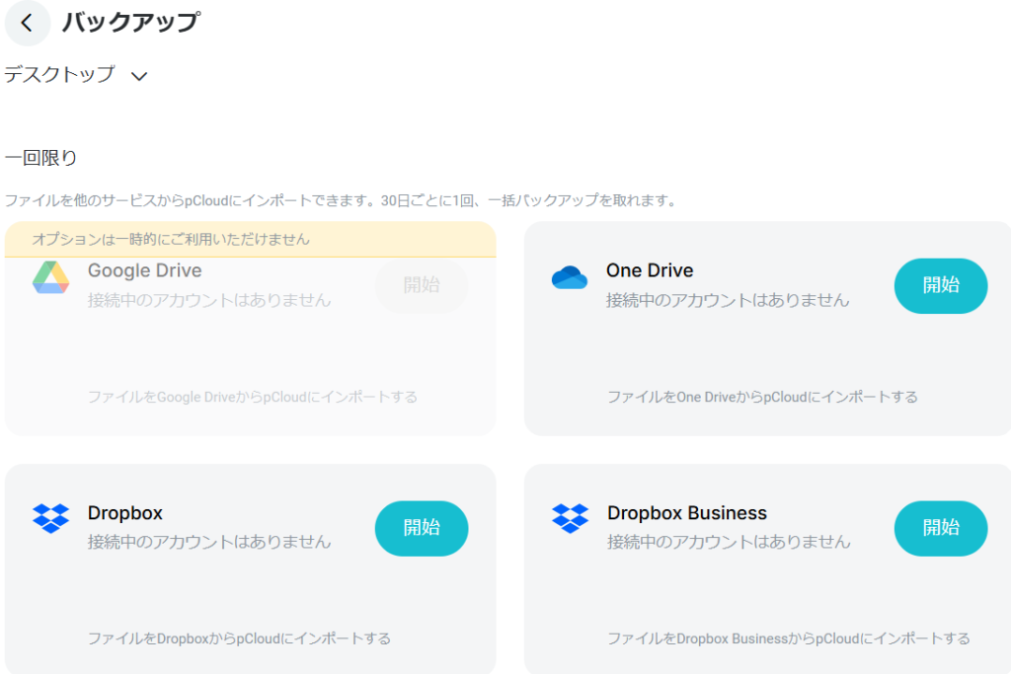Image resolution: width=1011 pixels, height=674 pixels.
Task: Click the Dropbox Business logo icon
Action: pyautogui.click(x=570, y=518)
